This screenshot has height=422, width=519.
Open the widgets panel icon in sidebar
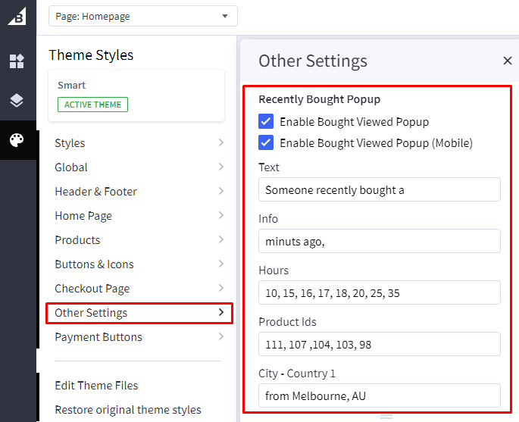pos(17,61)
